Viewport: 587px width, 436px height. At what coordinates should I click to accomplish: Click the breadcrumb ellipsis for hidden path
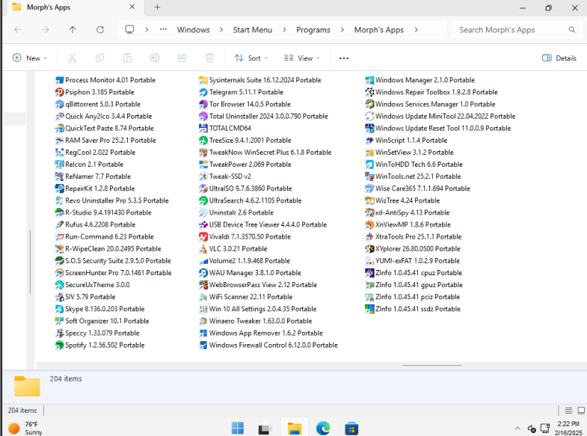163,30
